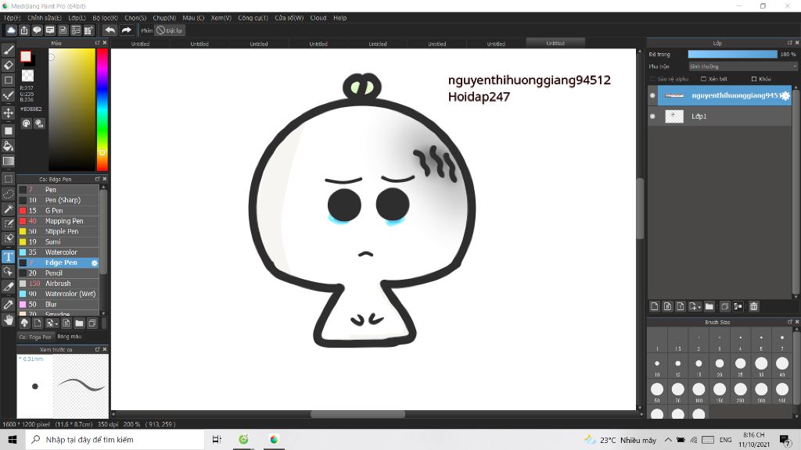Screen dimensions: 801x450
Task: Select the Brush tool in left toolbar
Action: coord(8,50)
